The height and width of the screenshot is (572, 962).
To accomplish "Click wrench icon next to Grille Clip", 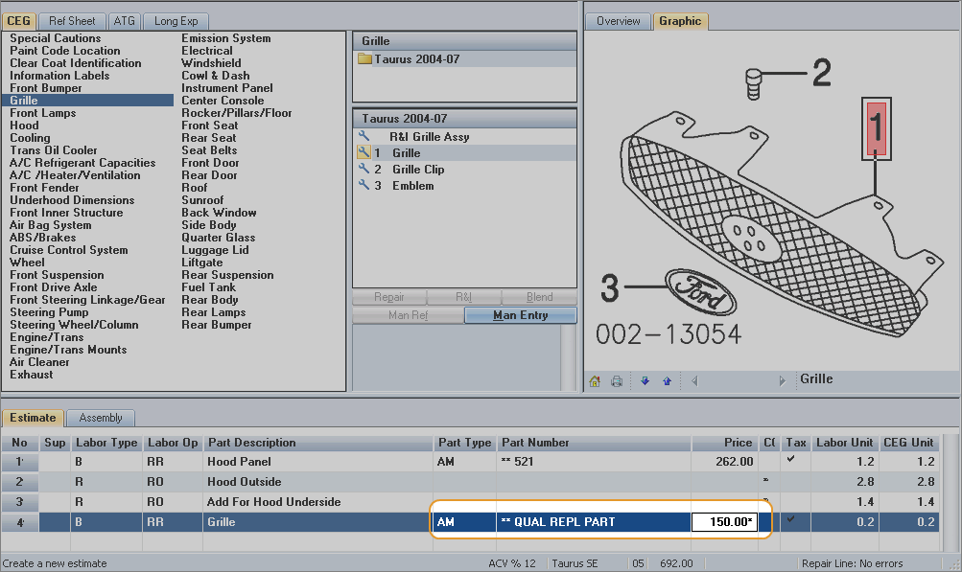I will pos(364,170).
